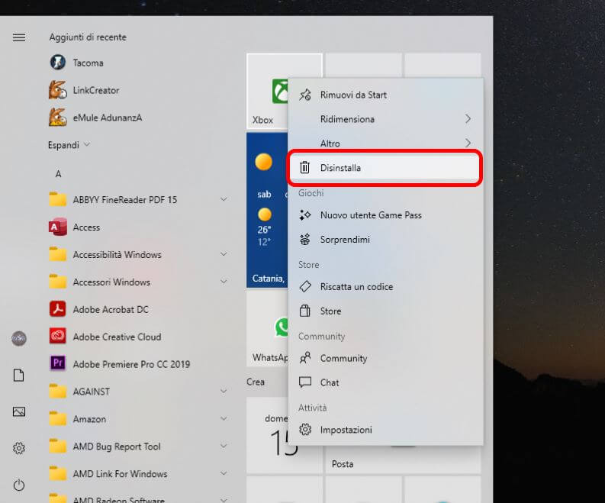Image resolution: width=605 pixels, height=503 pixels.
Task: Click the Adobe Acrobat DC icon
Action: pos(58,309)
